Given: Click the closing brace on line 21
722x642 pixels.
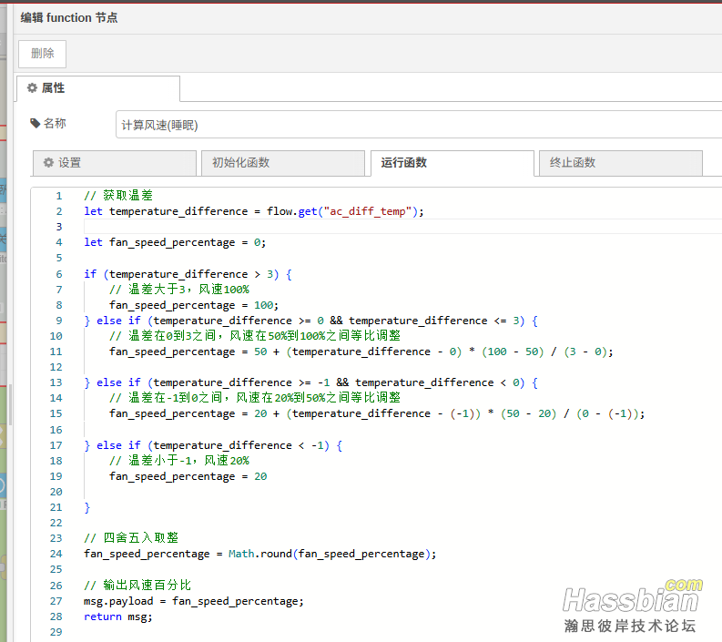Looking at the screenshot, I should pyautogui.click(x=87, y=507).
